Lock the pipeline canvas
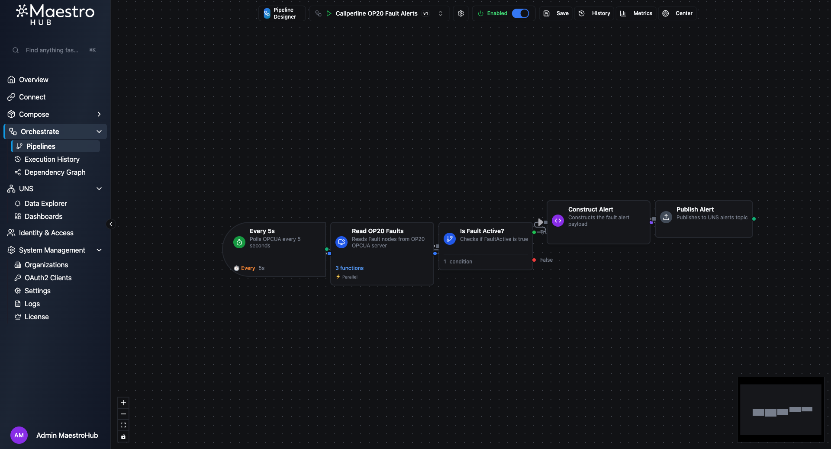 123,436
